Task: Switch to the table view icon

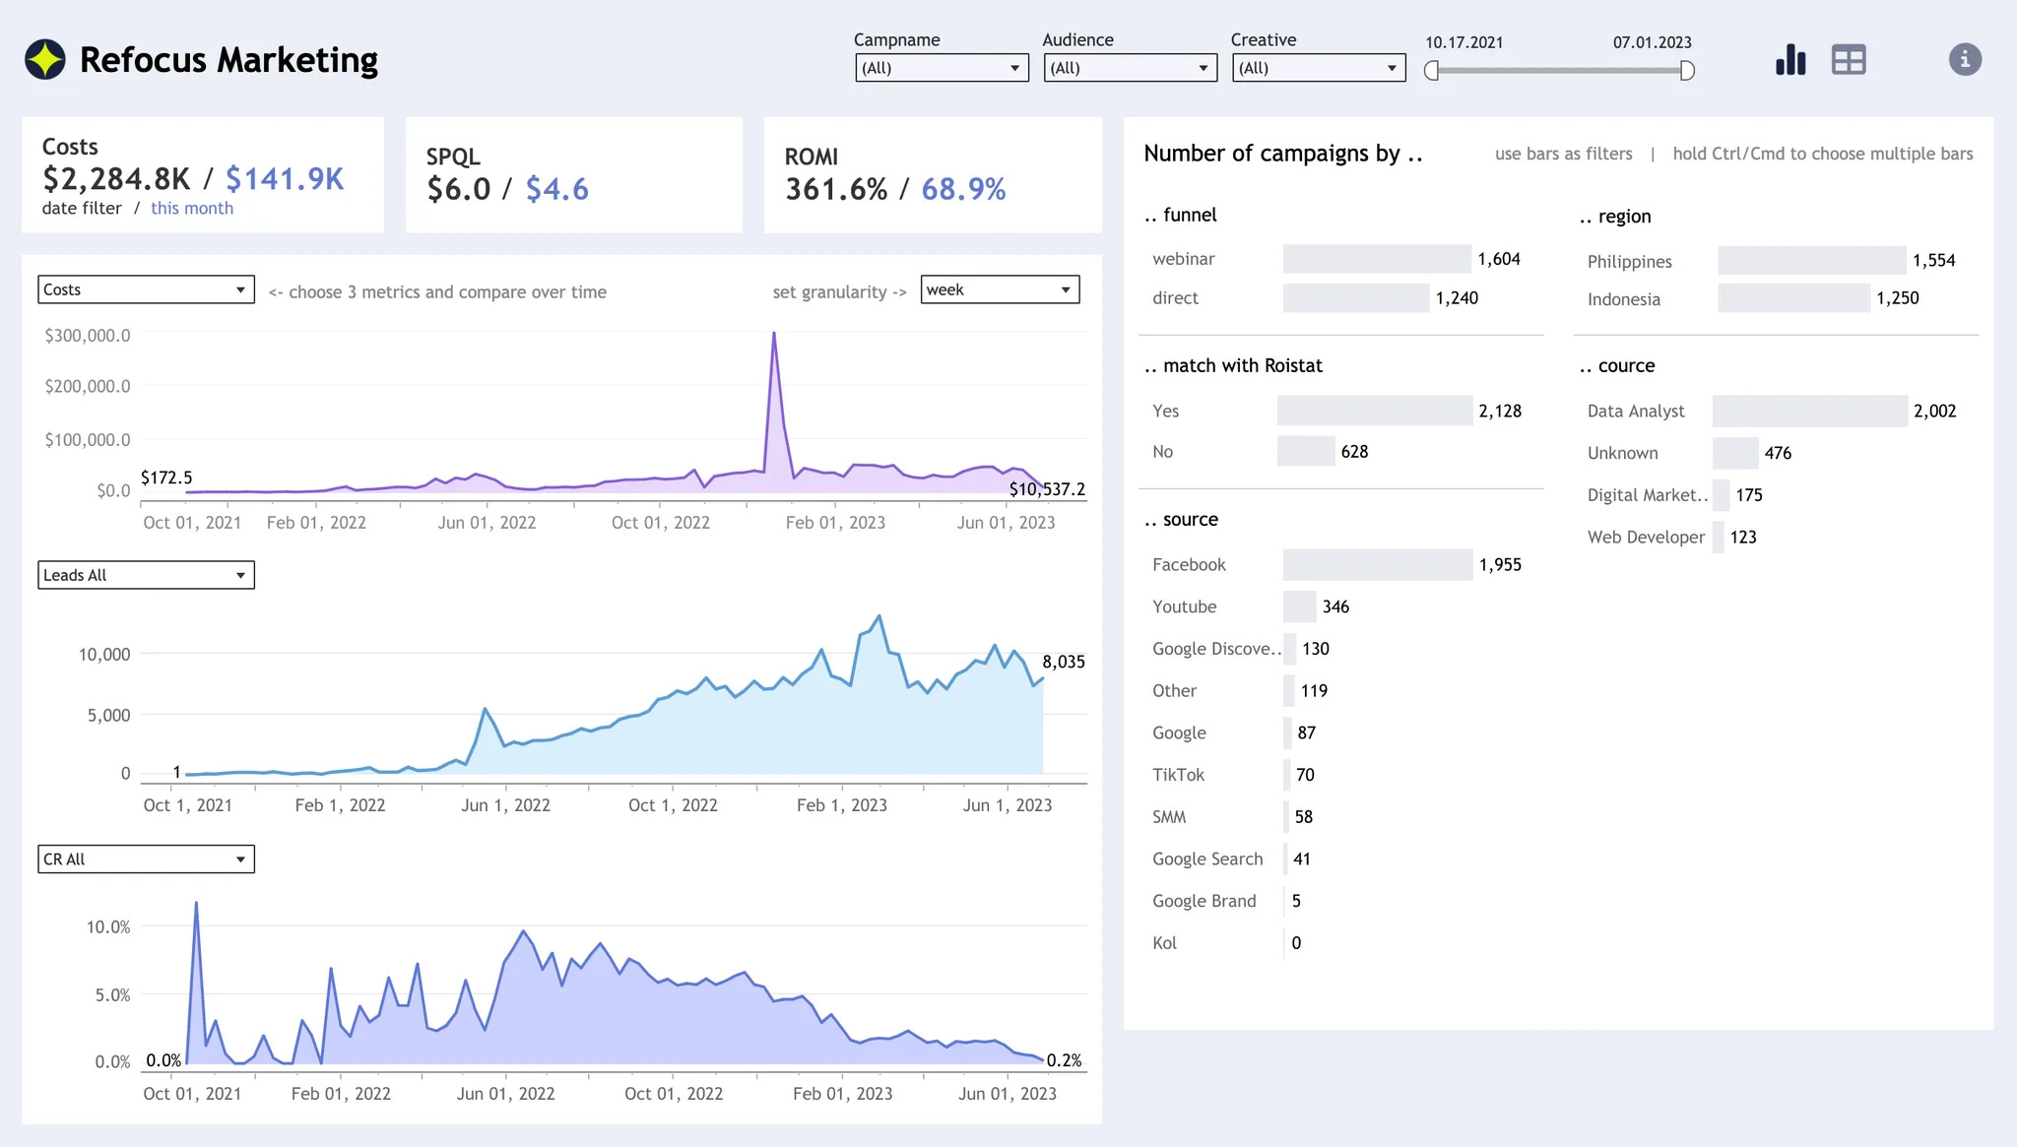Action: [1849, 60]
